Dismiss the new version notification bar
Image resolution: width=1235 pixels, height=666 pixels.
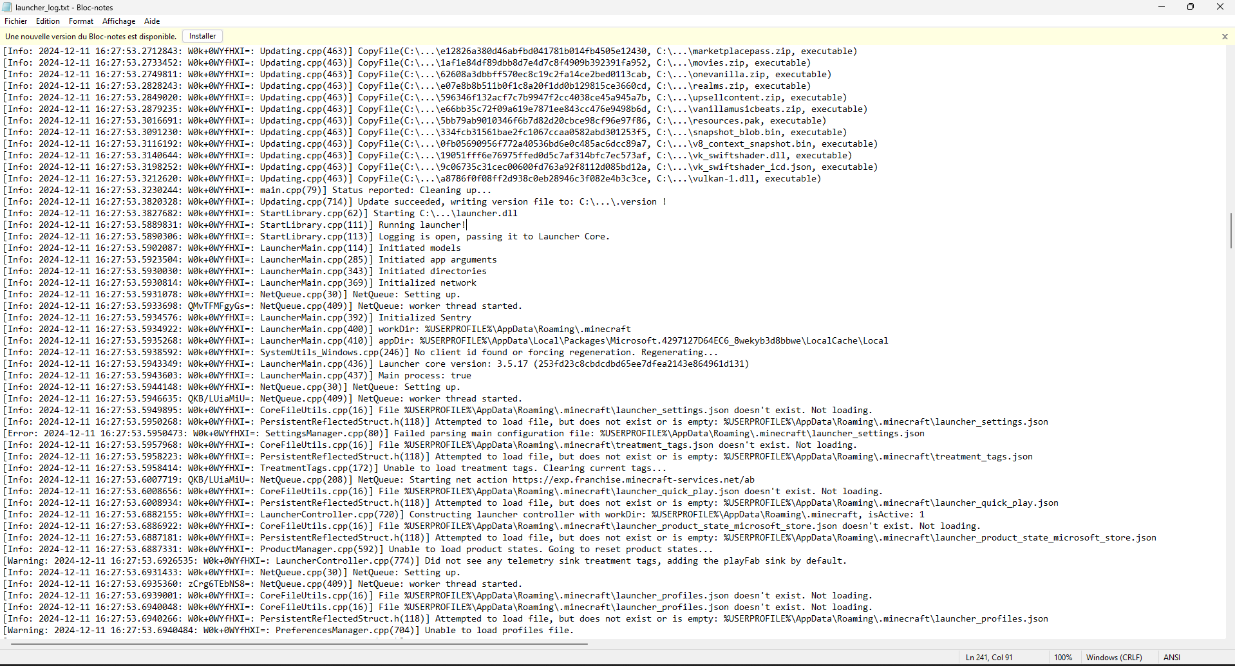[1225, 37]
